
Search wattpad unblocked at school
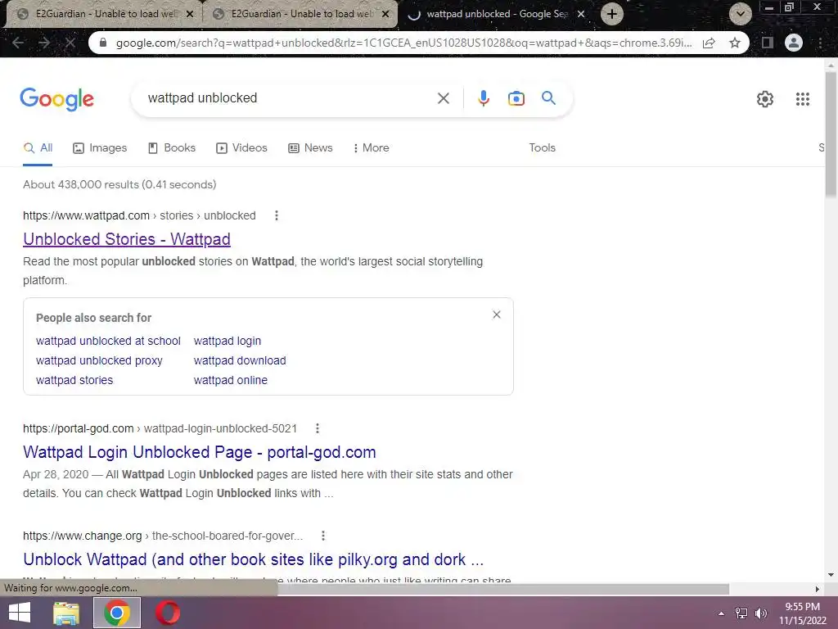coord(108,341)
